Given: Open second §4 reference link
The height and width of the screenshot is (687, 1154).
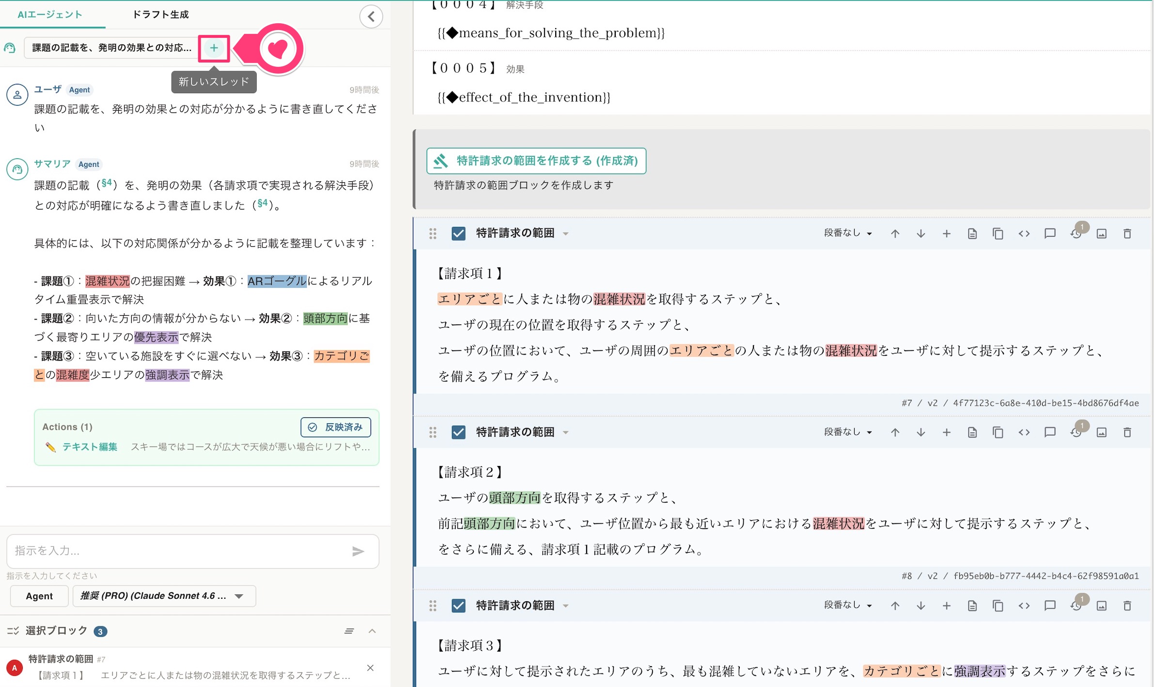Looking at the screenshot, I should (262, 204).
